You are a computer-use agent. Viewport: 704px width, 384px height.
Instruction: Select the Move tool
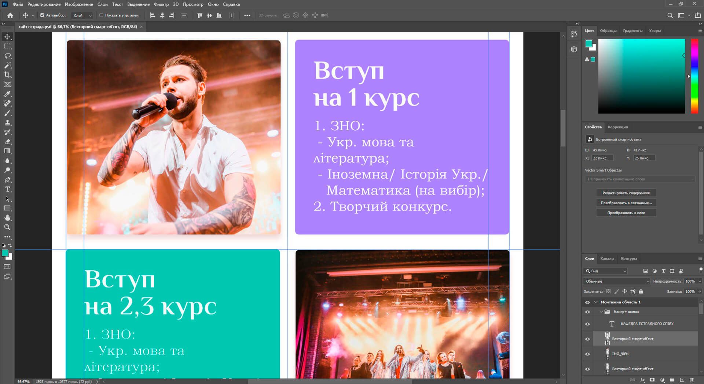tap(7, 37)
